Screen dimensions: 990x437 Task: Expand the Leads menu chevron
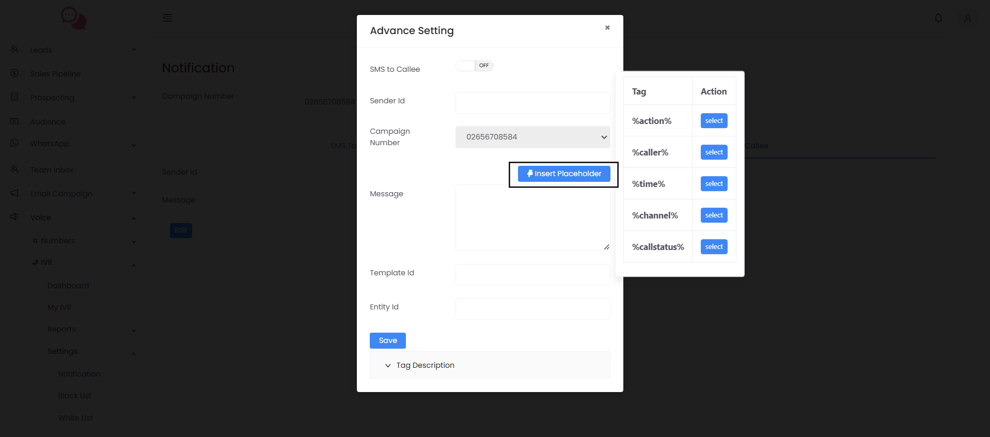click(x=134, y=50)
